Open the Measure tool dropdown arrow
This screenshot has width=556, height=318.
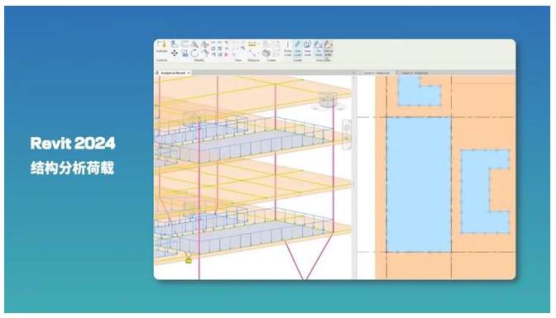[x=258, y=44]
